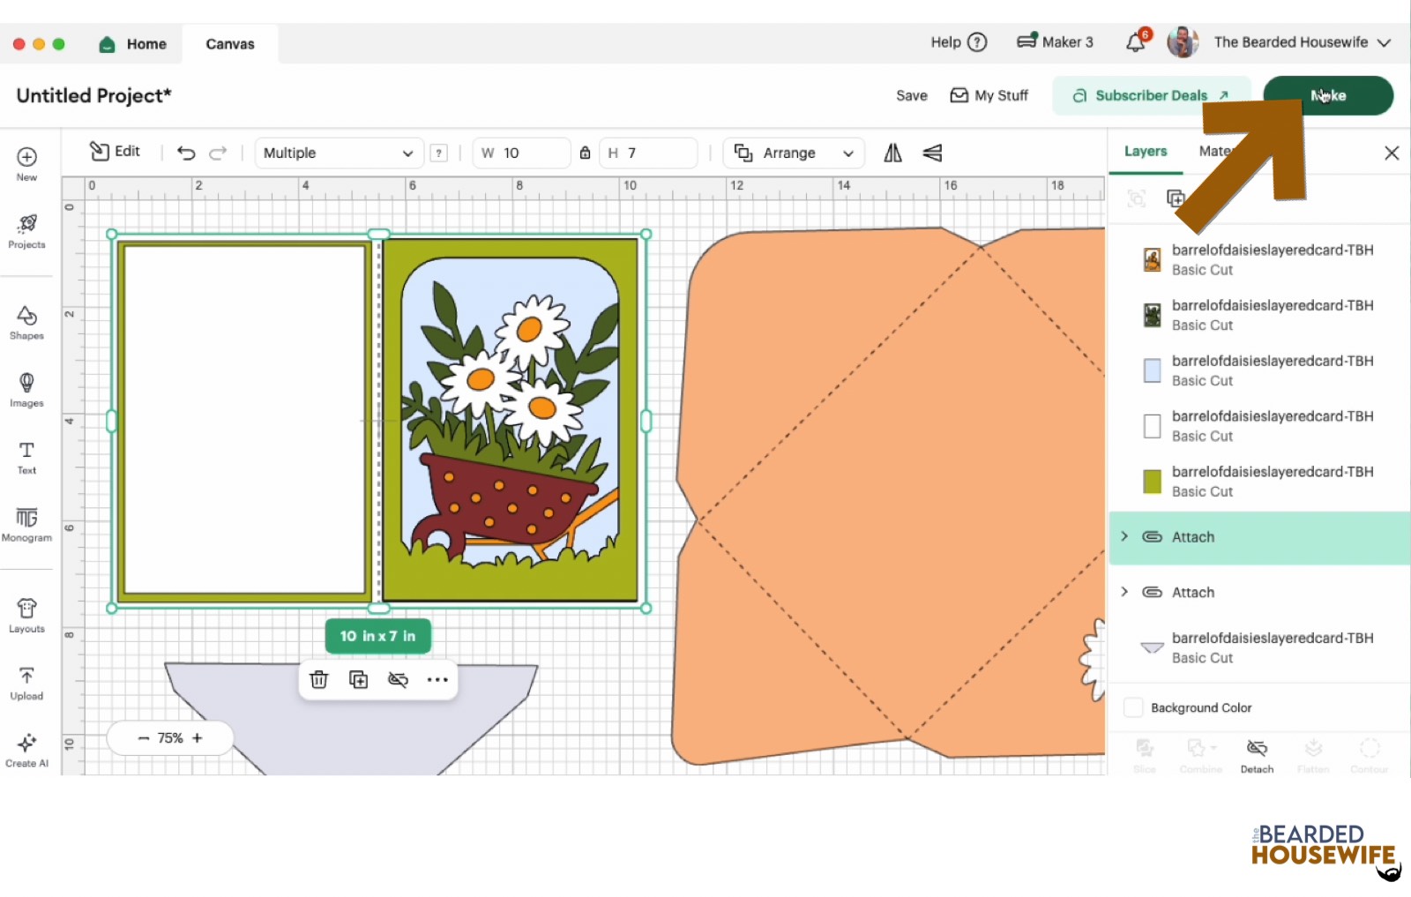Click the Upload tool in the sidebar

click(x=26, y=683)
